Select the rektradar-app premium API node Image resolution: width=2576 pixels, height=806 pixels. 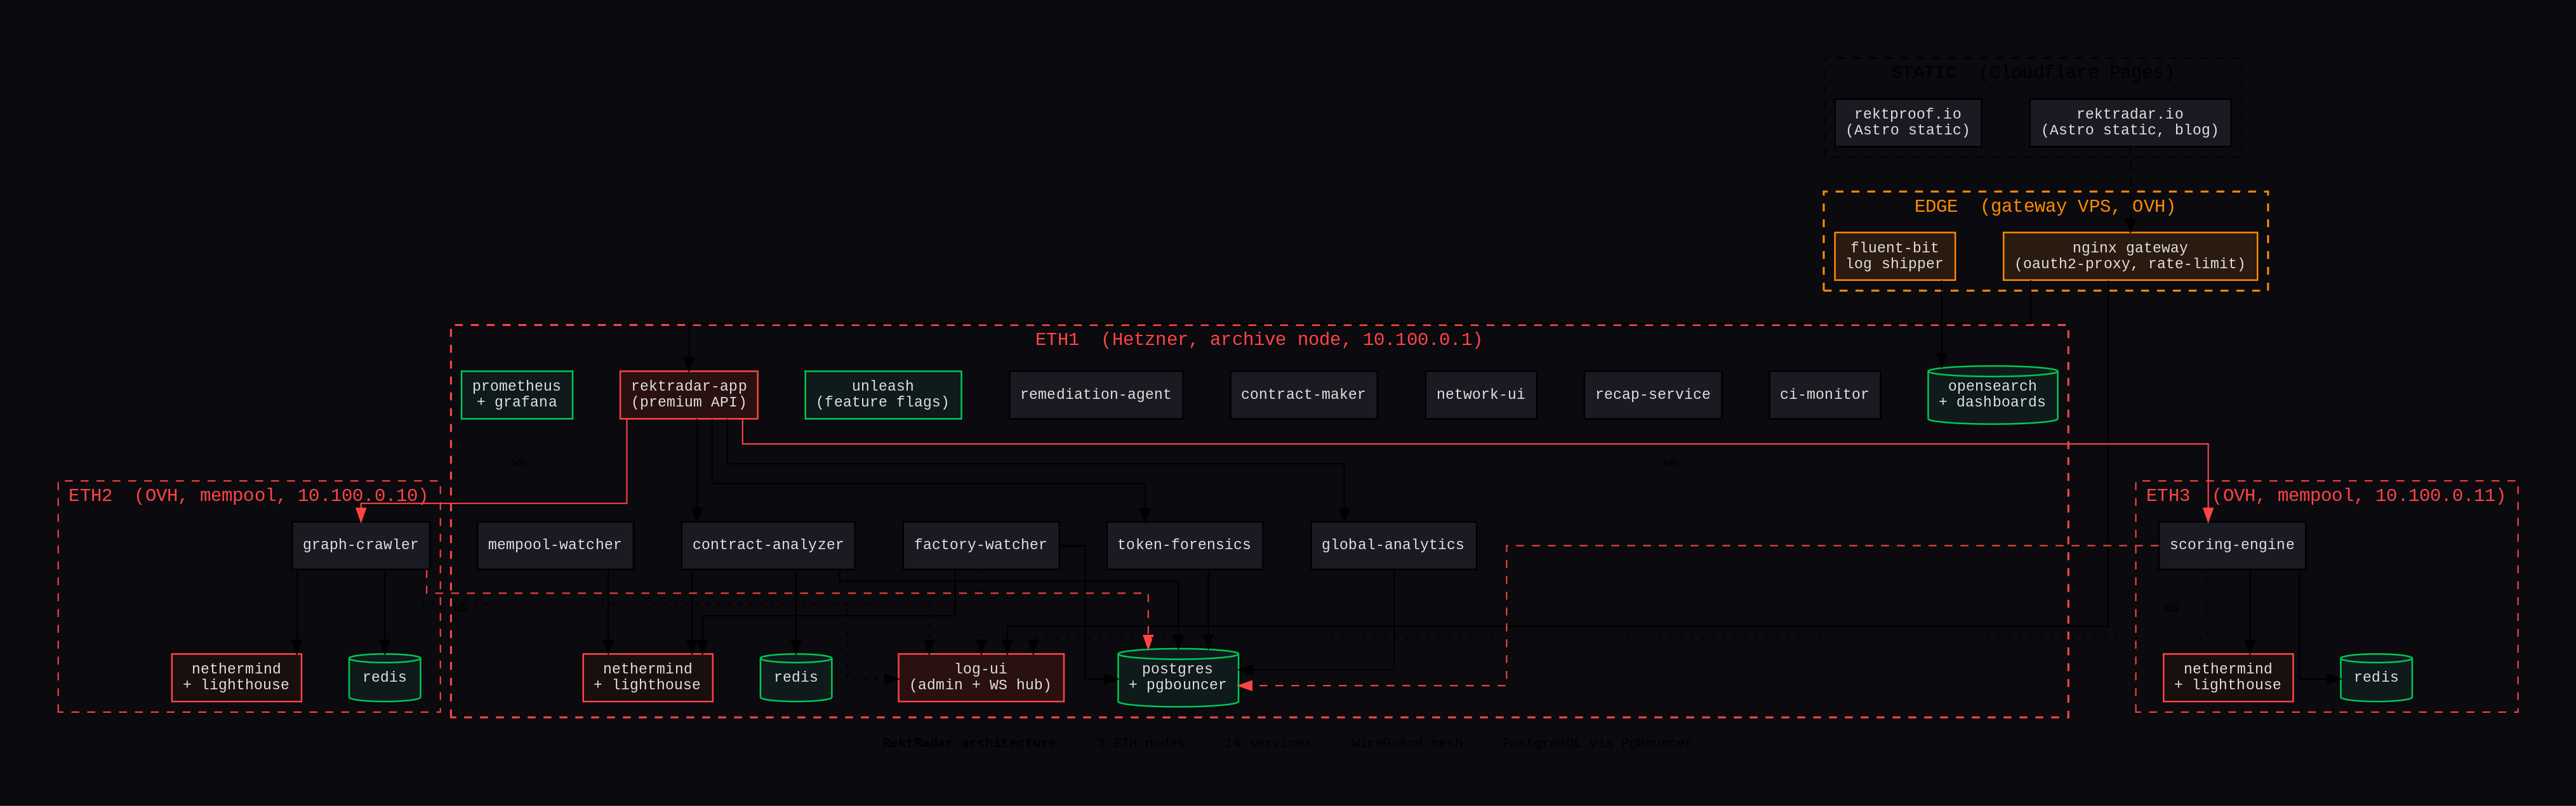pos(688,394)
